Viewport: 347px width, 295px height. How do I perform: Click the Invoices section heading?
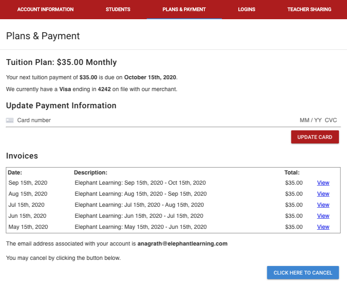(22, 156)
